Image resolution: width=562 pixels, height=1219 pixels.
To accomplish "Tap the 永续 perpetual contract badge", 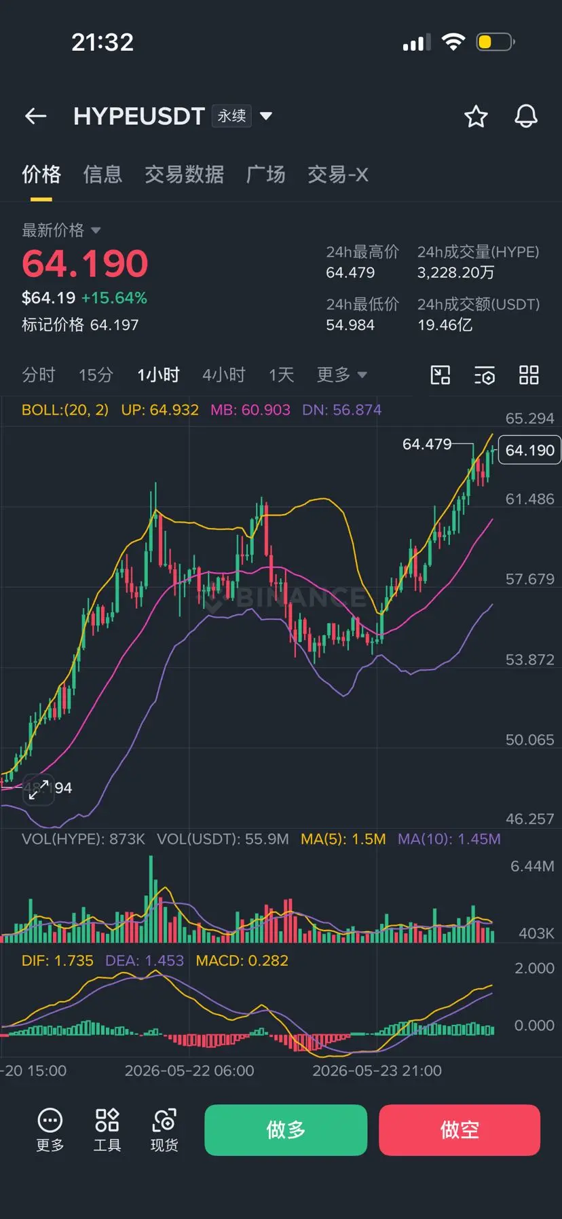I will 231,116.
